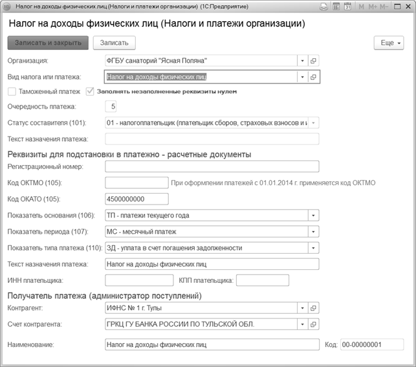This screenshot has width=416, height=367.
Task: Toggle the Таможенный платеж checkbox
Action: pos(12,91)
